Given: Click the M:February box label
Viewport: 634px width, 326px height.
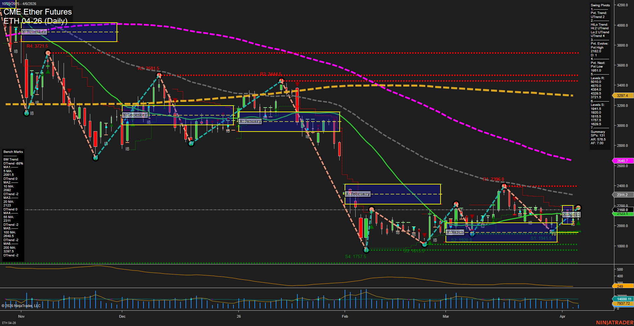Looking at the screenshot, I should (x=358, y=193).
